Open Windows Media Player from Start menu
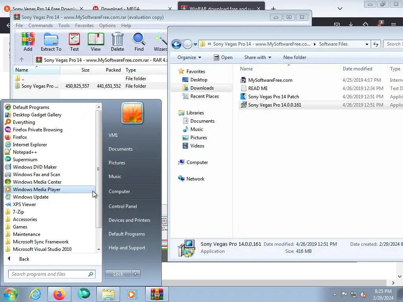This screenshot has width=403, height=302. point(50,189)
